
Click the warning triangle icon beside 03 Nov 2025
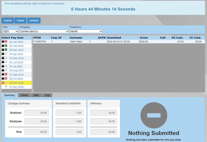pos(3,83)
